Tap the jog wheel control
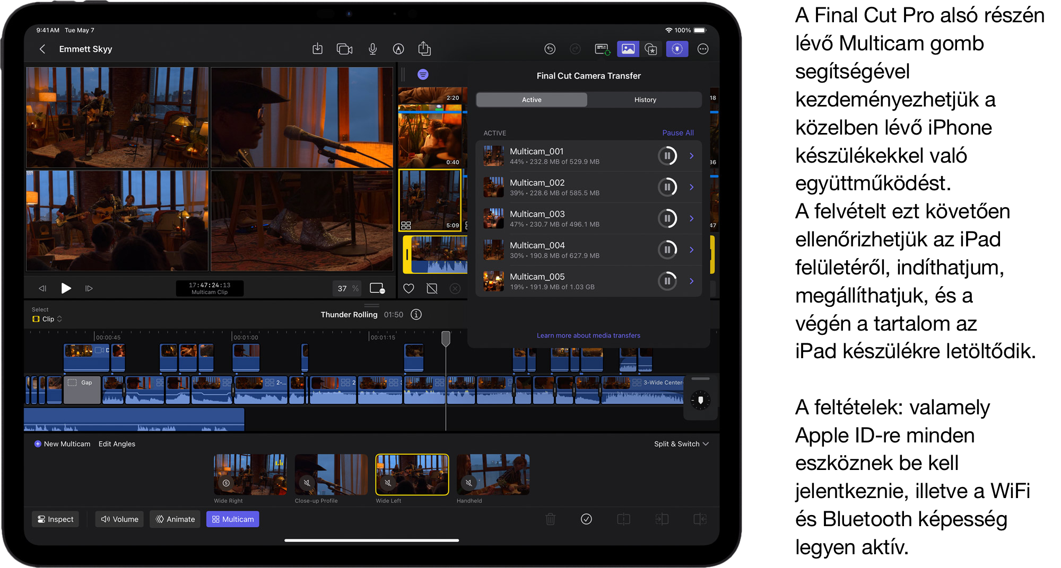Viewport: 1061px width, 568px height. (x=700, y=400)
